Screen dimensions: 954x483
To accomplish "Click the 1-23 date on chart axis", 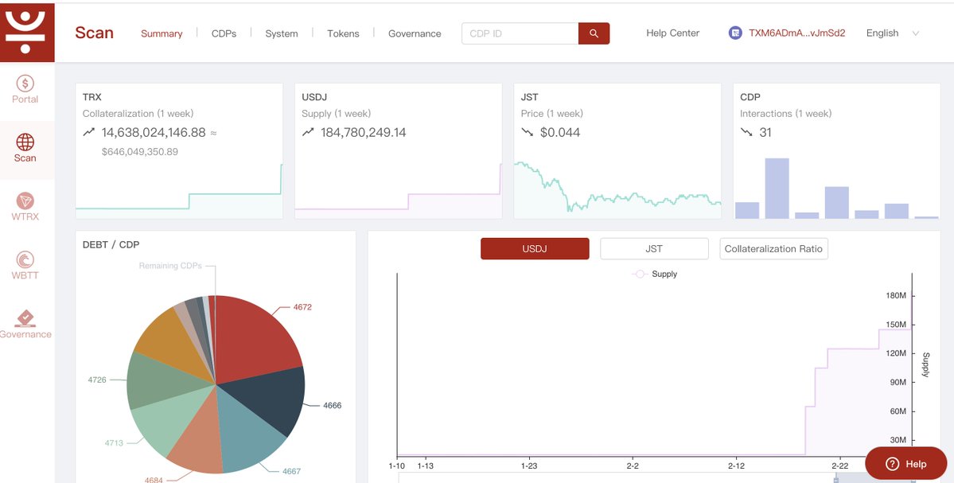I will (x=528, y=465).
